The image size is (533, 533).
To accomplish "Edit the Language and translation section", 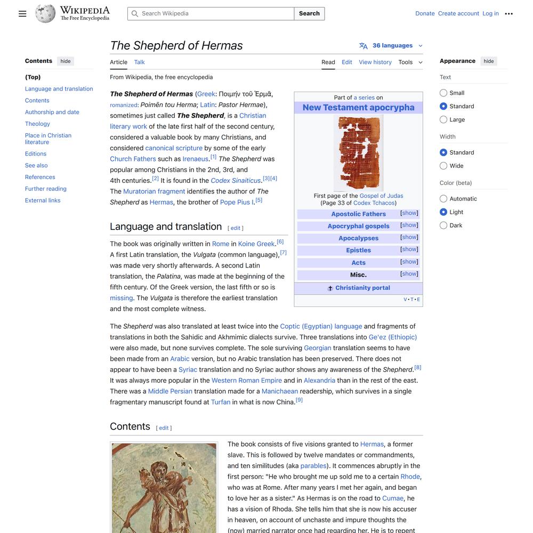I will tap(235, 228).
